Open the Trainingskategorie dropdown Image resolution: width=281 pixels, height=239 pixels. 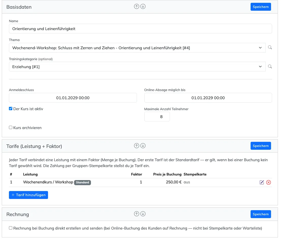137,67
